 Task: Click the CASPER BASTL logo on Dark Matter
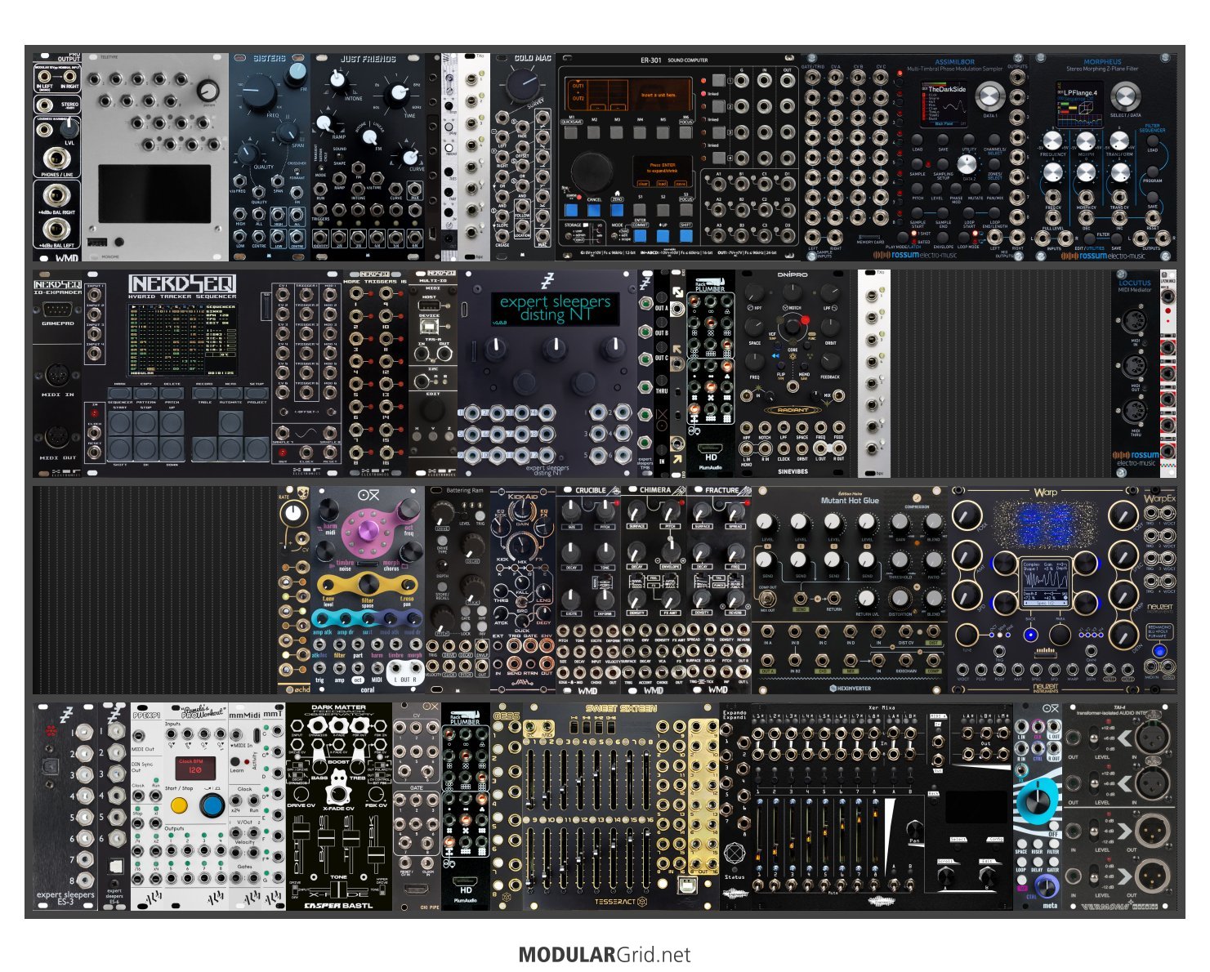pos(338,905)
